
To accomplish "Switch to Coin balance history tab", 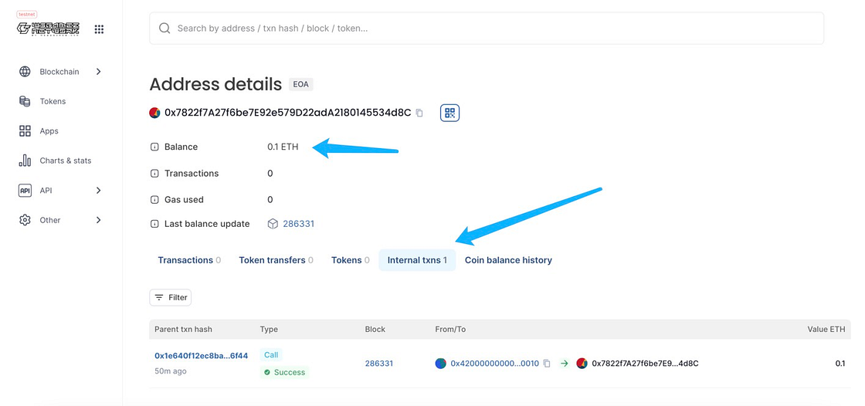I will click(508, 260).
